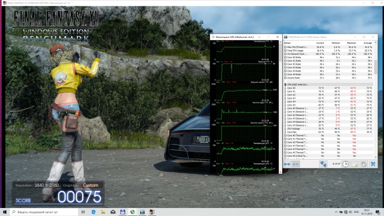
Task: Close sensors with the blue X icon
Action: coord(373,165)
